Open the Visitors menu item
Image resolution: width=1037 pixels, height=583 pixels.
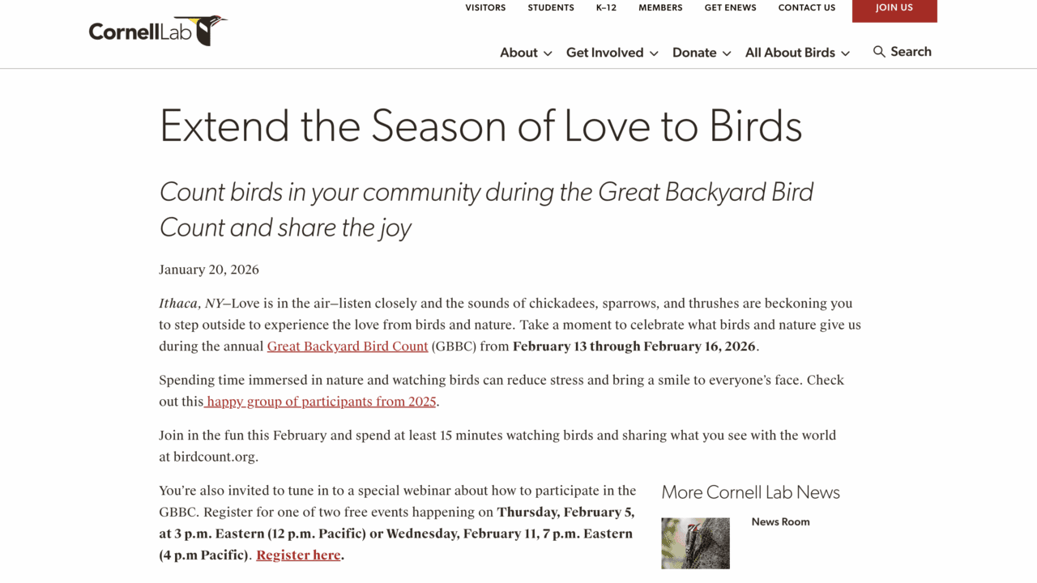(x=485, y=8)
